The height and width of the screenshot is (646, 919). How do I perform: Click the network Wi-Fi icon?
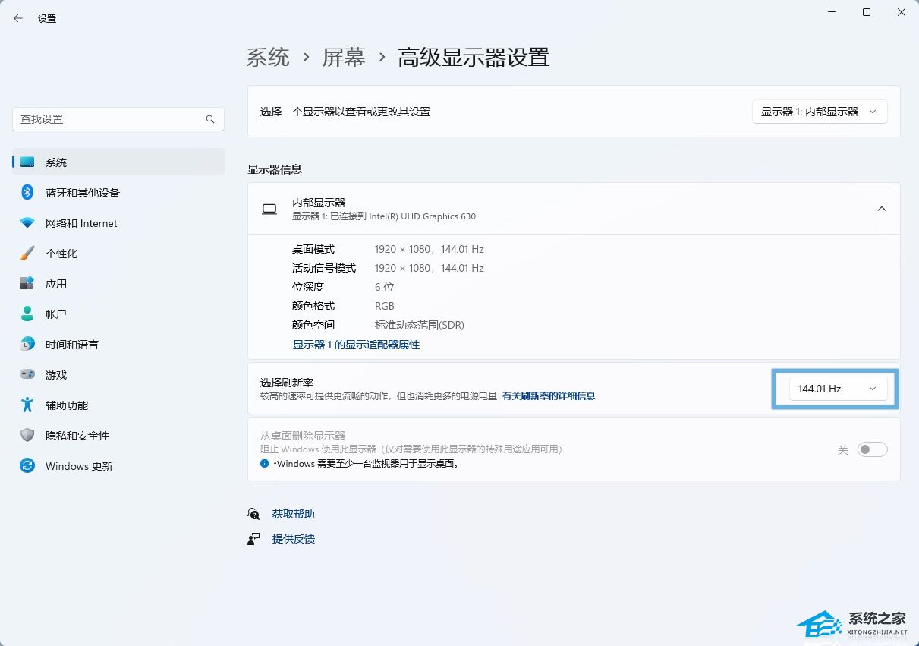click(27, 223)
